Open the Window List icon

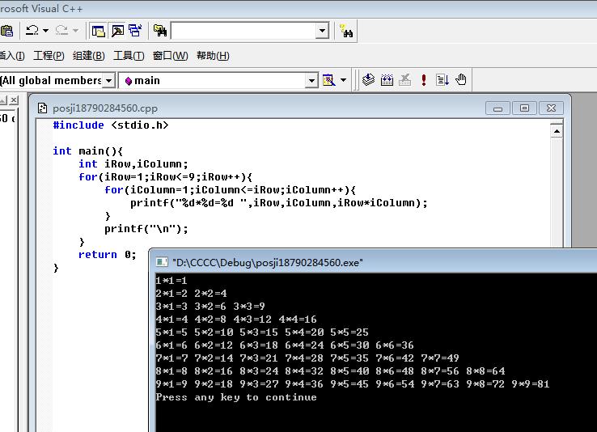pos(135,31)
